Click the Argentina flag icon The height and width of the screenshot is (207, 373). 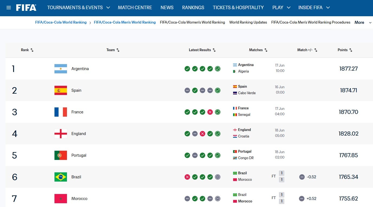coord(61,69)
